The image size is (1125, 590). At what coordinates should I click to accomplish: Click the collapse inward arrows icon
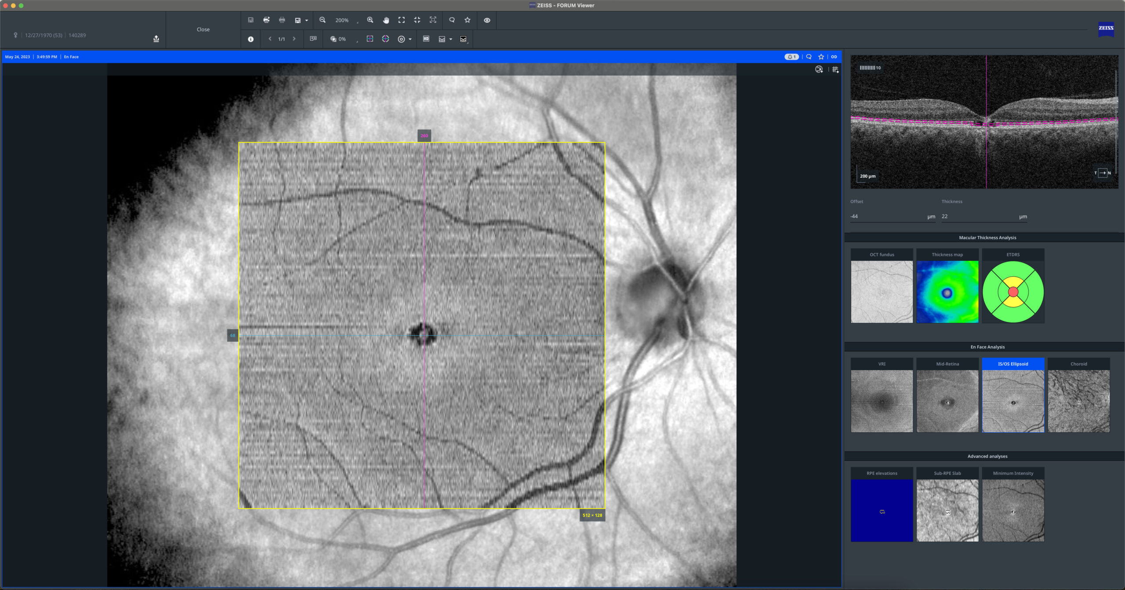[x=417, y=20]
